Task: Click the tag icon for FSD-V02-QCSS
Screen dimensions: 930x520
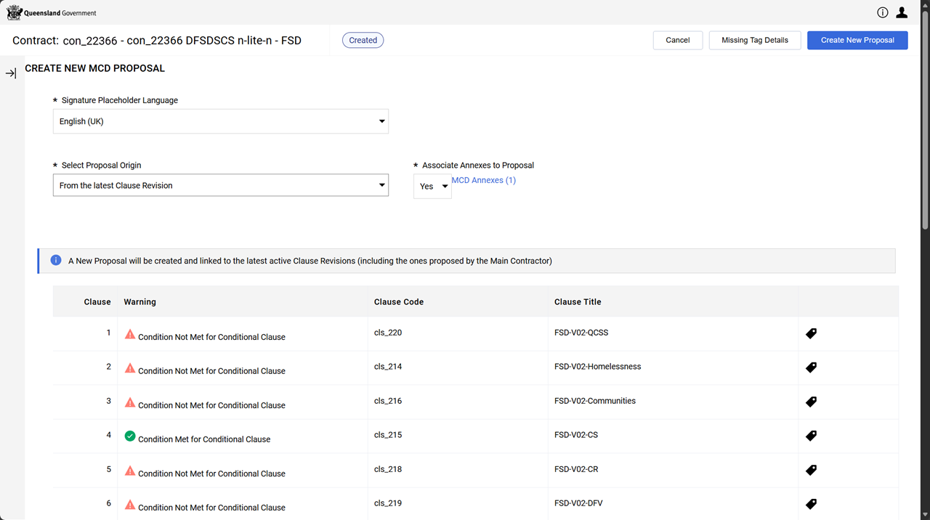Action: [x=811, y=333]
